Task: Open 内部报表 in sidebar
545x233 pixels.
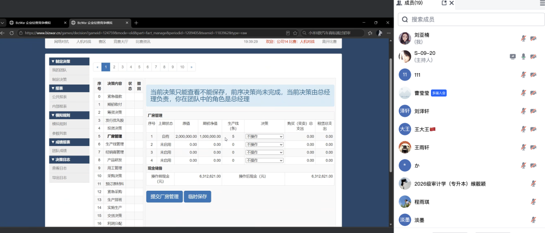Action: click(60, 106)
